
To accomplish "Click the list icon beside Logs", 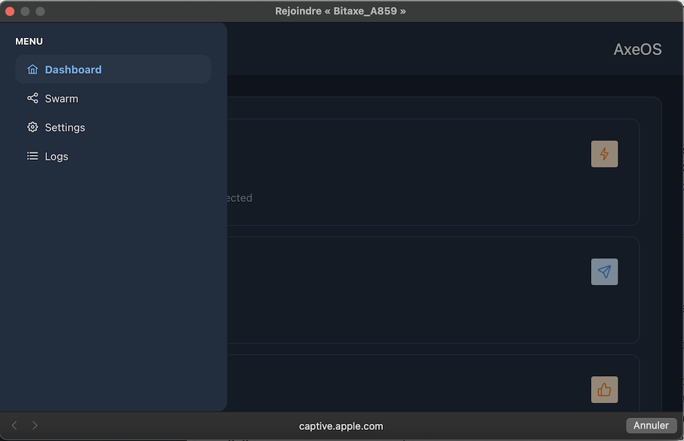I will (x=32, y=156).
